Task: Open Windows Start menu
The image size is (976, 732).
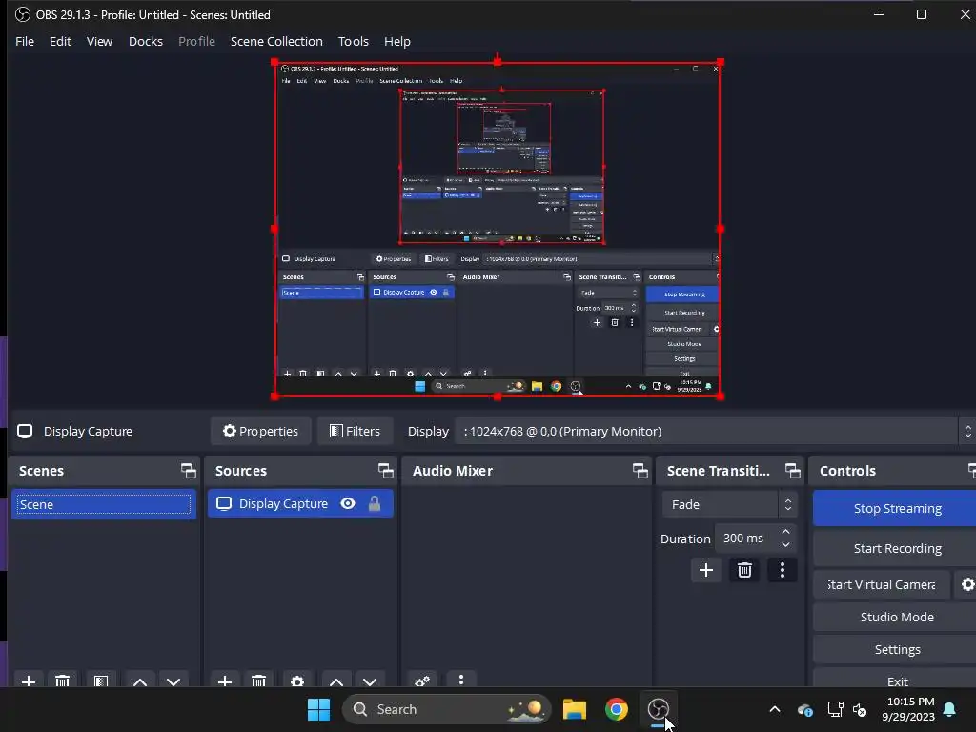Action: point(318,709)
